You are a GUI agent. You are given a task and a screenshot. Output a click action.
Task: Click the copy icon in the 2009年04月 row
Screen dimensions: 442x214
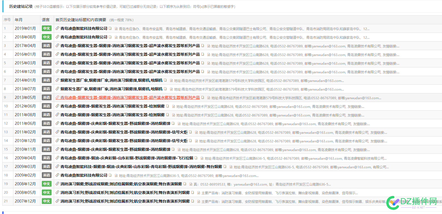pyautogui.click(x=196, y=158)
